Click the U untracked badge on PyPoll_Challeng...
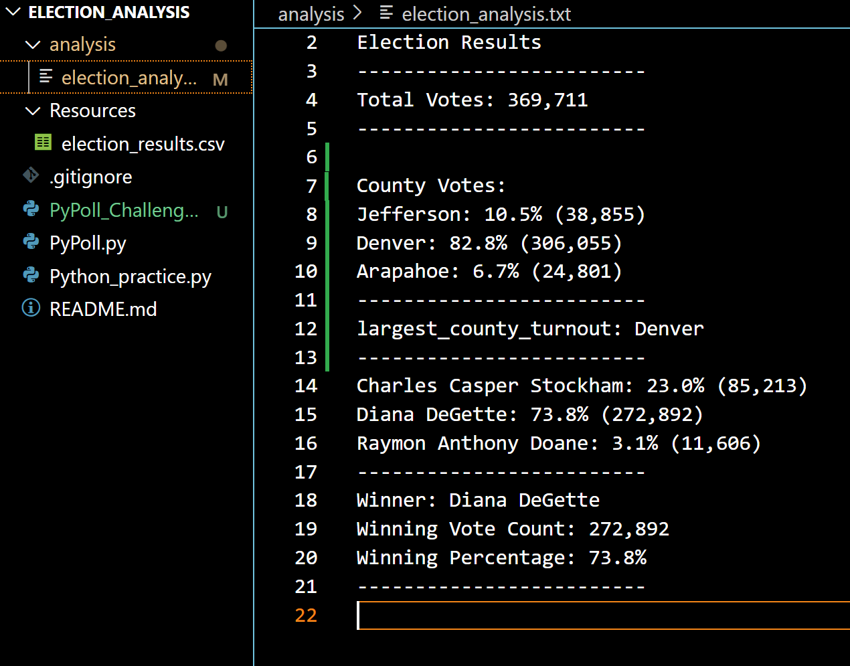The width and height of the screenshot is (850, 666). 222,212
